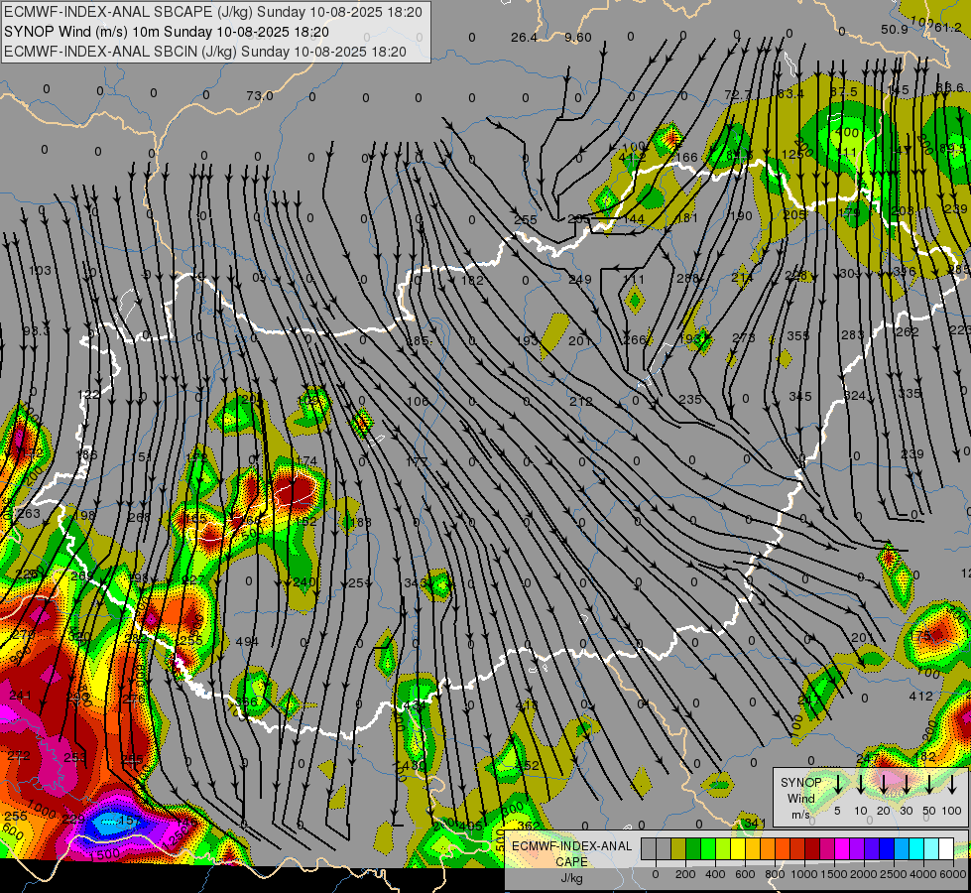Screen dimensions: 971x893
Task: Click the 2500 tick label in CAPE legend
Action: coord(894,874)
